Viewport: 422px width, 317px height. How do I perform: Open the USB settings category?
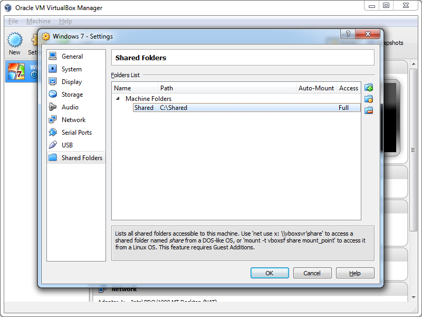[67, 145]
